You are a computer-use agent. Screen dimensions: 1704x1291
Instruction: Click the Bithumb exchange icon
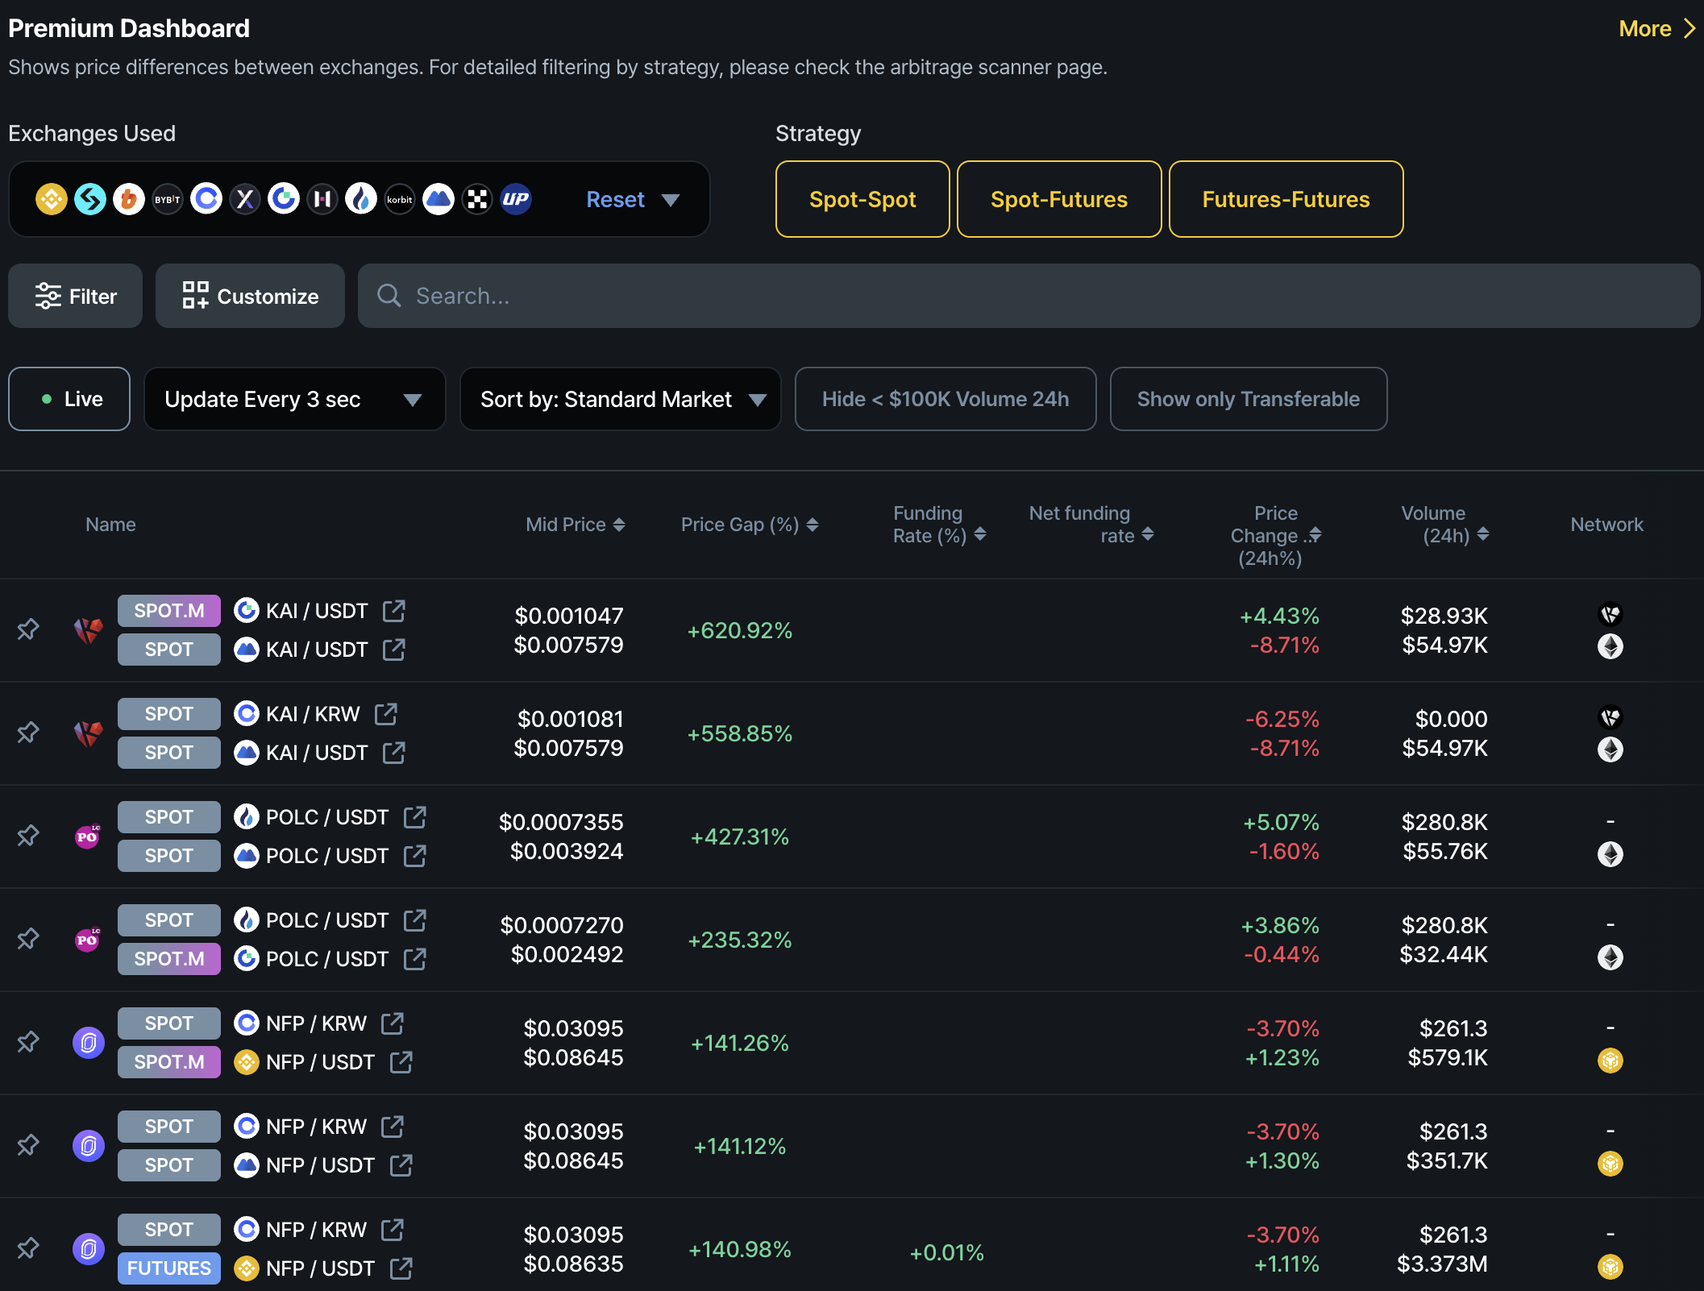coord(129,199)
